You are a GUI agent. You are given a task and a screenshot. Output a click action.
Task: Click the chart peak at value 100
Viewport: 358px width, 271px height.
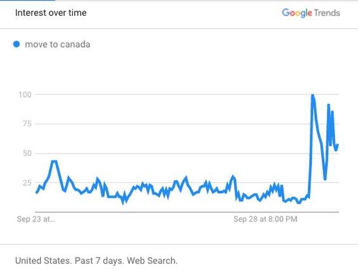click(x=312, y=95)
